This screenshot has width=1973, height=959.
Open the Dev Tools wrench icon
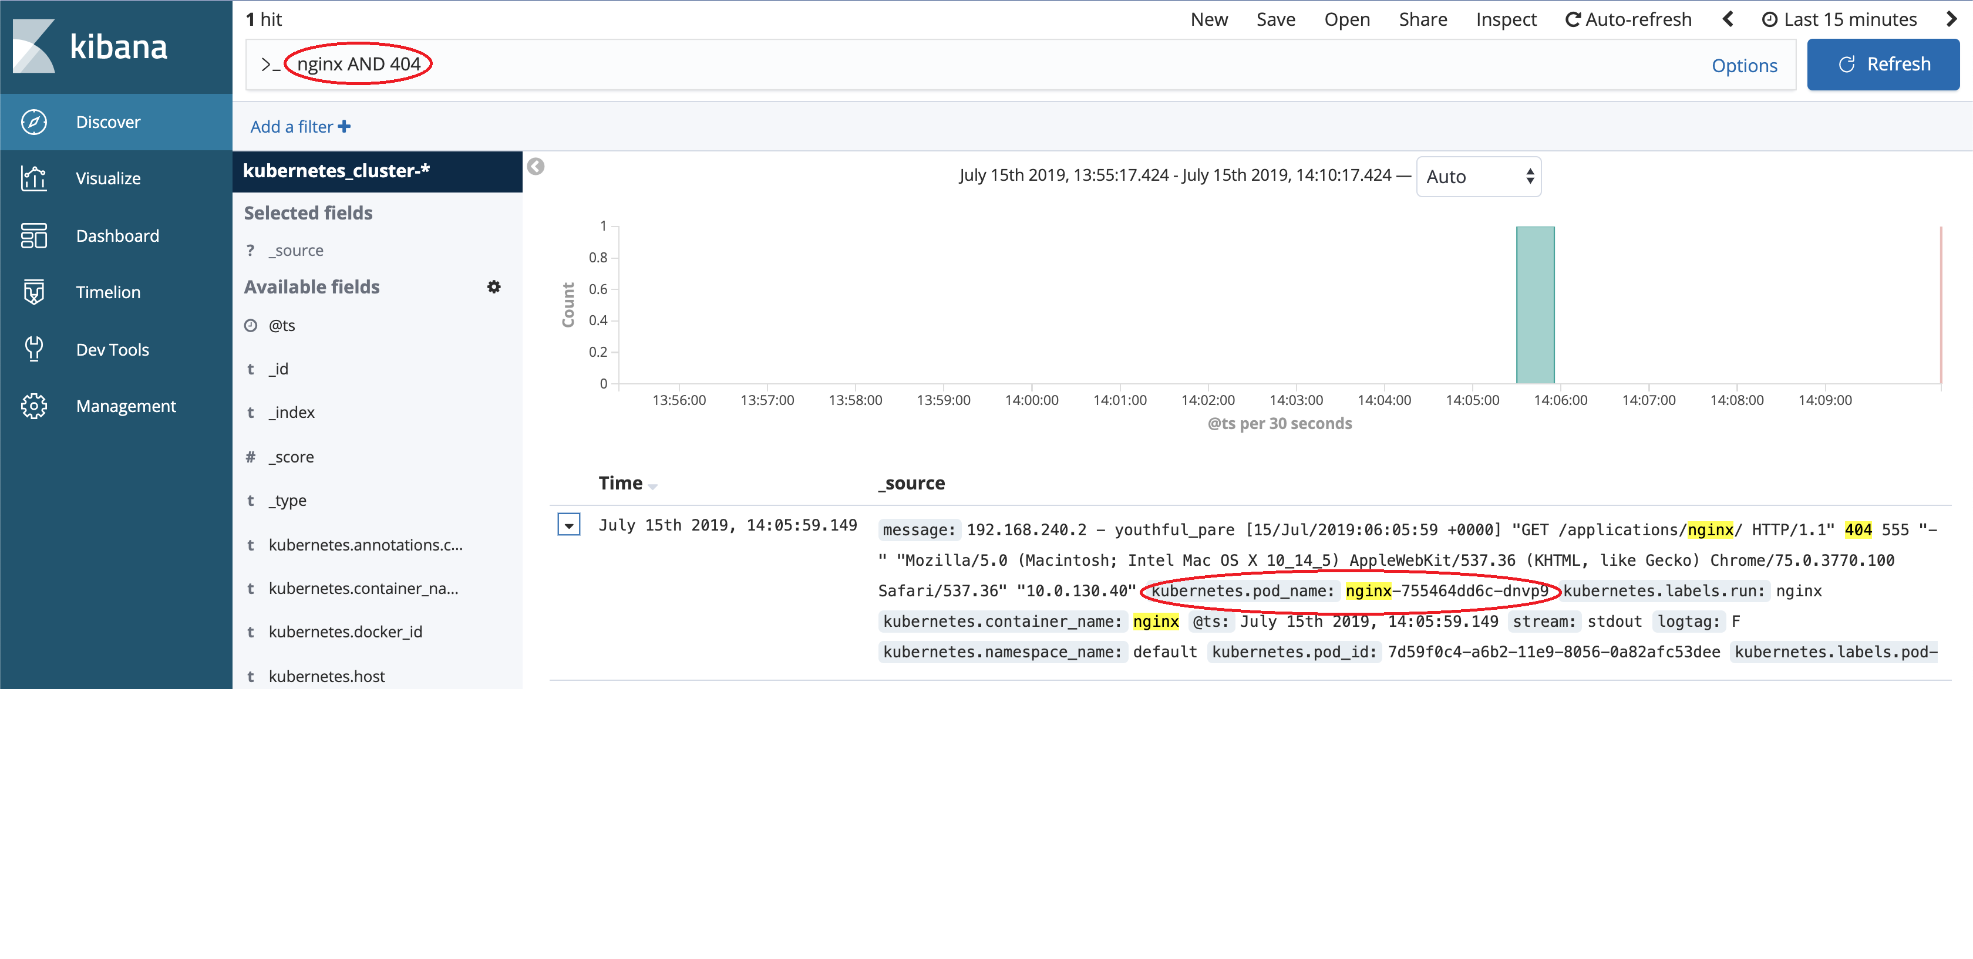pos(33,349)
